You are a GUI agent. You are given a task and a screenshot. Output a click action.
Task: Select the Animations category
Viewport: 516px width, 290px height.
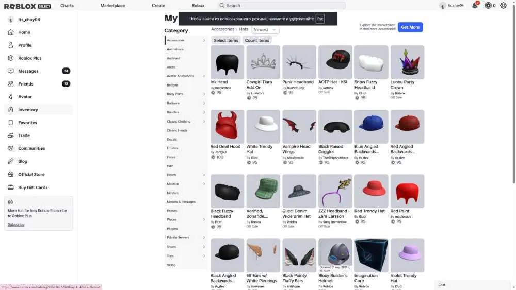click(175, 49)
